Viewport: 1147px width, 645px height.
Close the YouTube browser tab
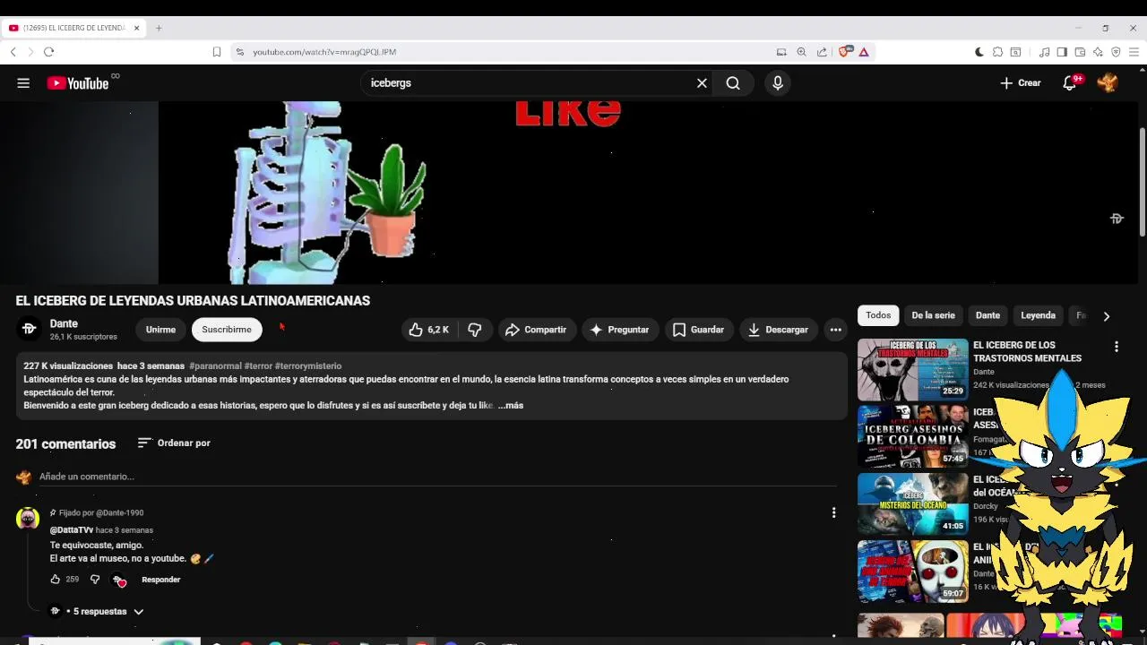[136, 28]
